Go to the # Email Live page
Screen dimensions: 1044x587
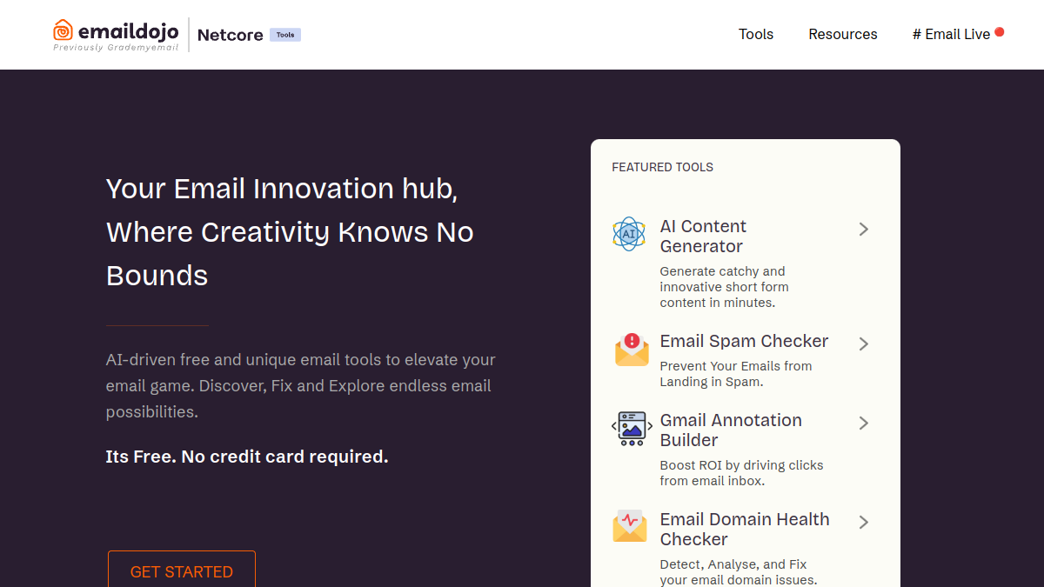pos(951,34)
